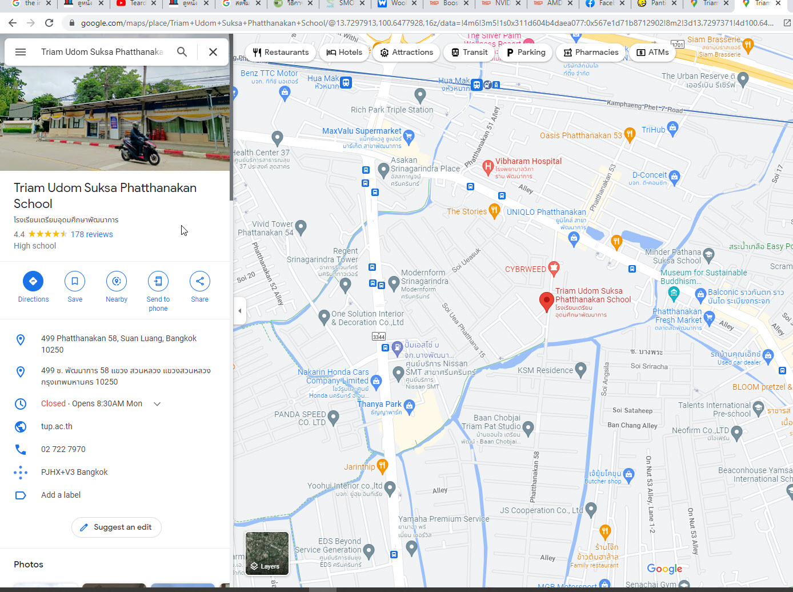Select the Transit filter chip
Image resolution: width=793 pixels, height=592 pixels.
tap(470, 53)
